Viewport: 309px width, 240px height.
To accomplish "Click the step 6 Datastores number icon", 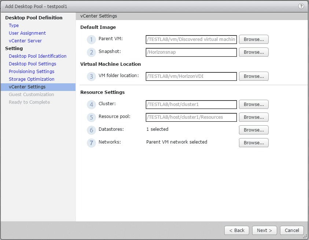I will coord(91,130).
